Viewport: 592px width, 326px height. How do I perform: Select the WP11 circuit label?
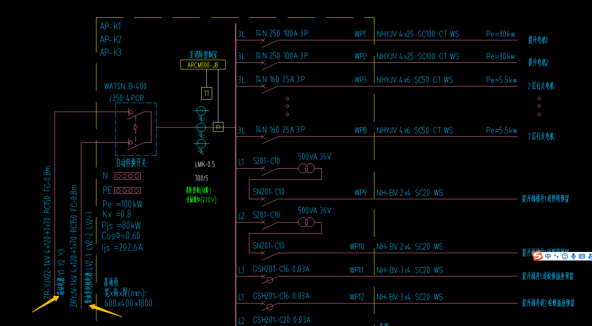click(x=357, y=270)
